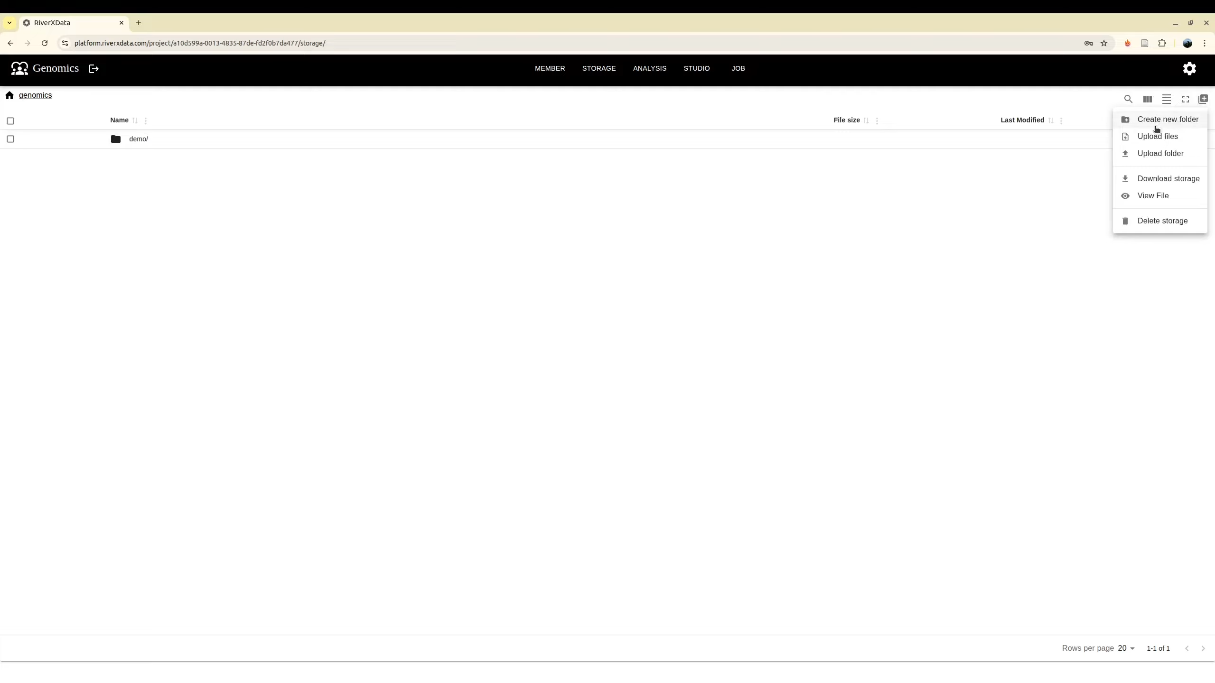Screen dimensions: 1215x683
Task: Click the next page chevron in pagination
Action: (x=1203, y=648)
